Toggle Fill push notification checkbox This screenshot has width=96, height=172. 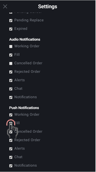tap(11, 123)
